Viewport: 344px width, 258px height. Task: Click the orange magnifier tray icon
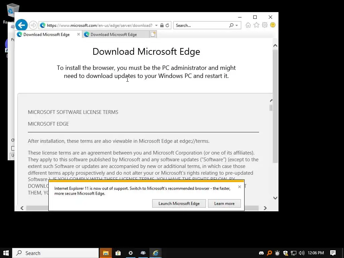coord(269,253)
